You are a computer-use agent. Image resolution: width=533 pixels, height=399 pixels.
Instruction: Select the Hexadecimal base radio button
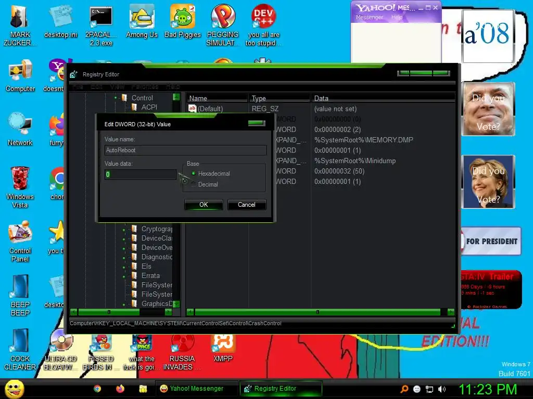(194, 174)
